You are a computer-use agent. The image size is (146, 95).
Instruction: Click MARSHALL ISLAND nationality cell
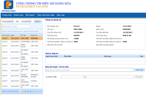[36, 76]
